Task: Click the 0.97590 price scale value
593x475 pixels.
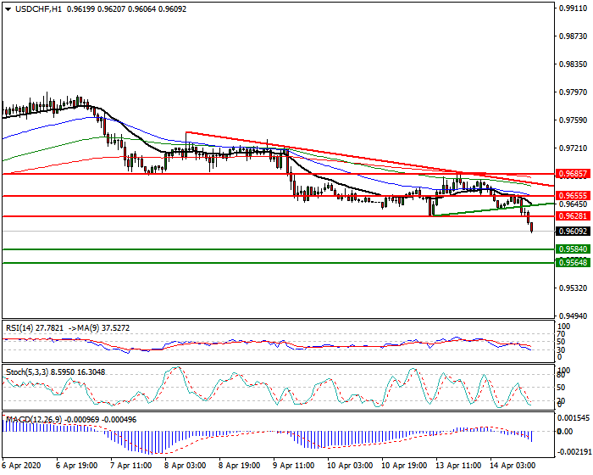Action: tap(573, 120)
